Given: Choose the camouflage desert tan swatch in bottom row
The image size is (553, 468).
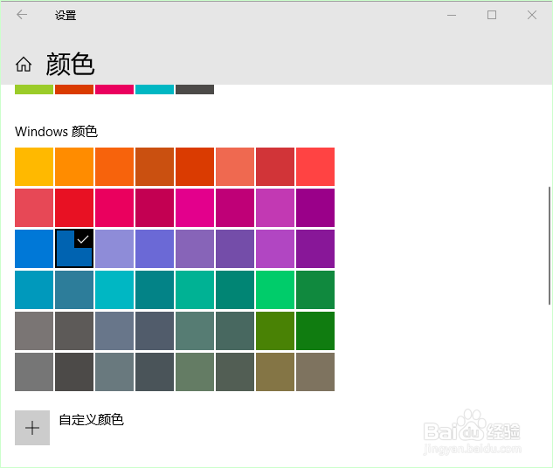Looking at the screenshot, I should click(275, 372).
